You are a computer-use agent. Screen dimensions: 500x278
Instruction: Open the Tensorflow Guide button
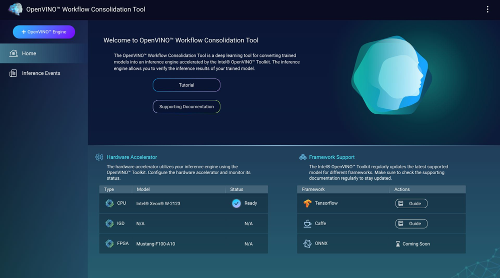coord(411,204)
